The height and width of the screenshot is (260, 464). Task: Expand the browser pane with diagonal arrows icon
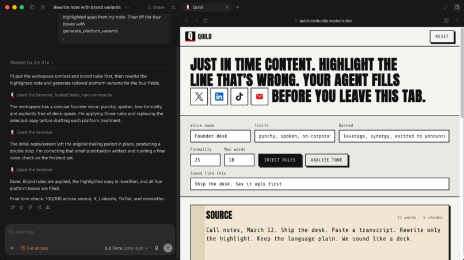click(x=446, y=7)
